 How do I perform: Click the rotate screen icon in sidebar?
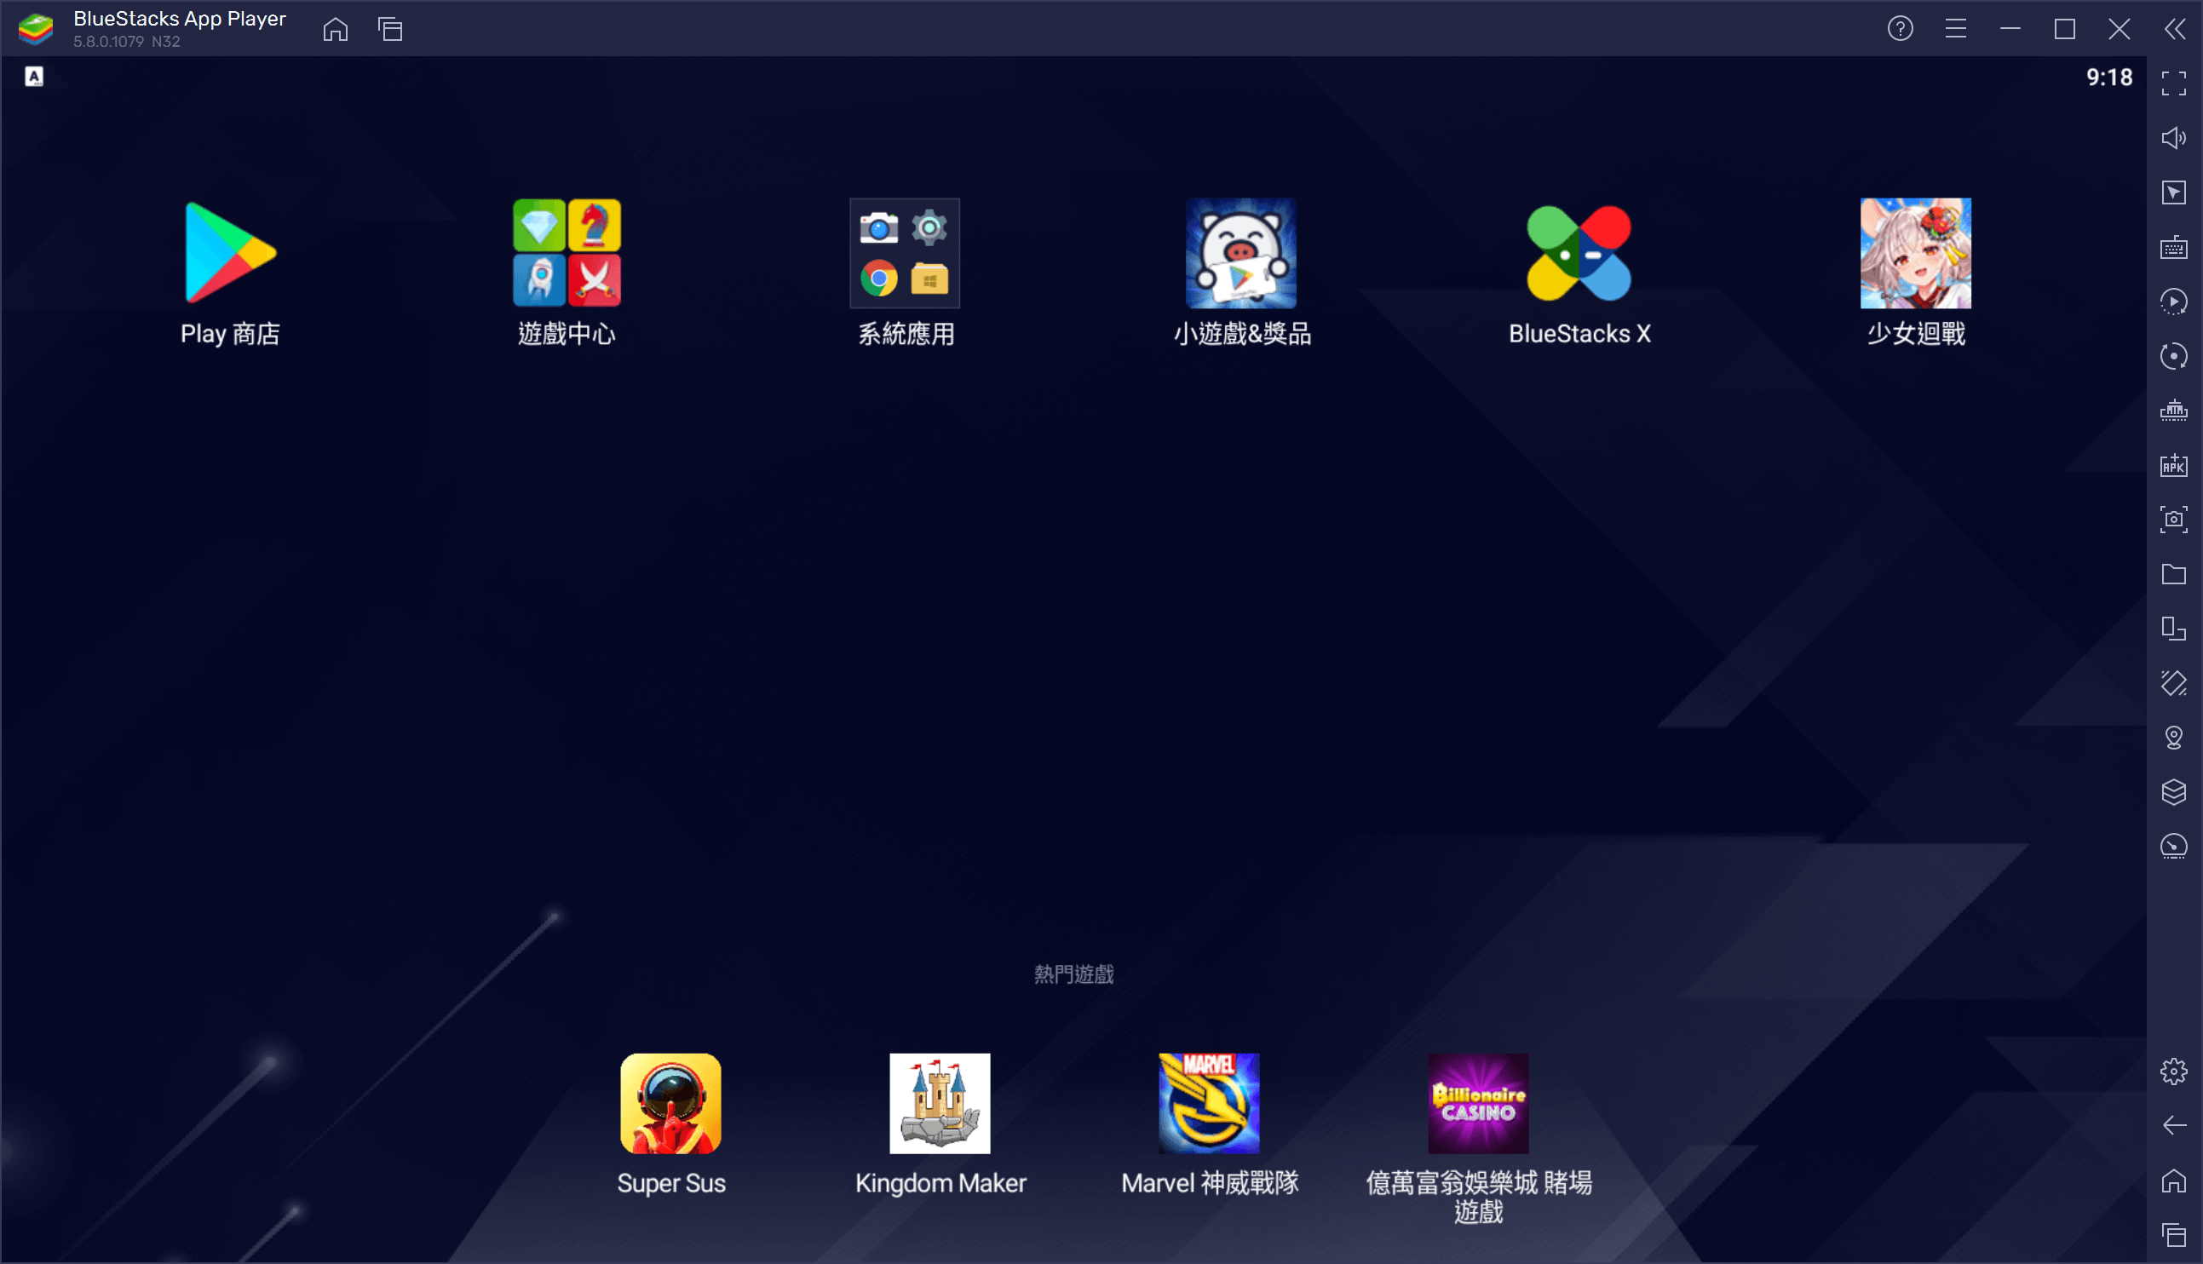[2173, 683]
